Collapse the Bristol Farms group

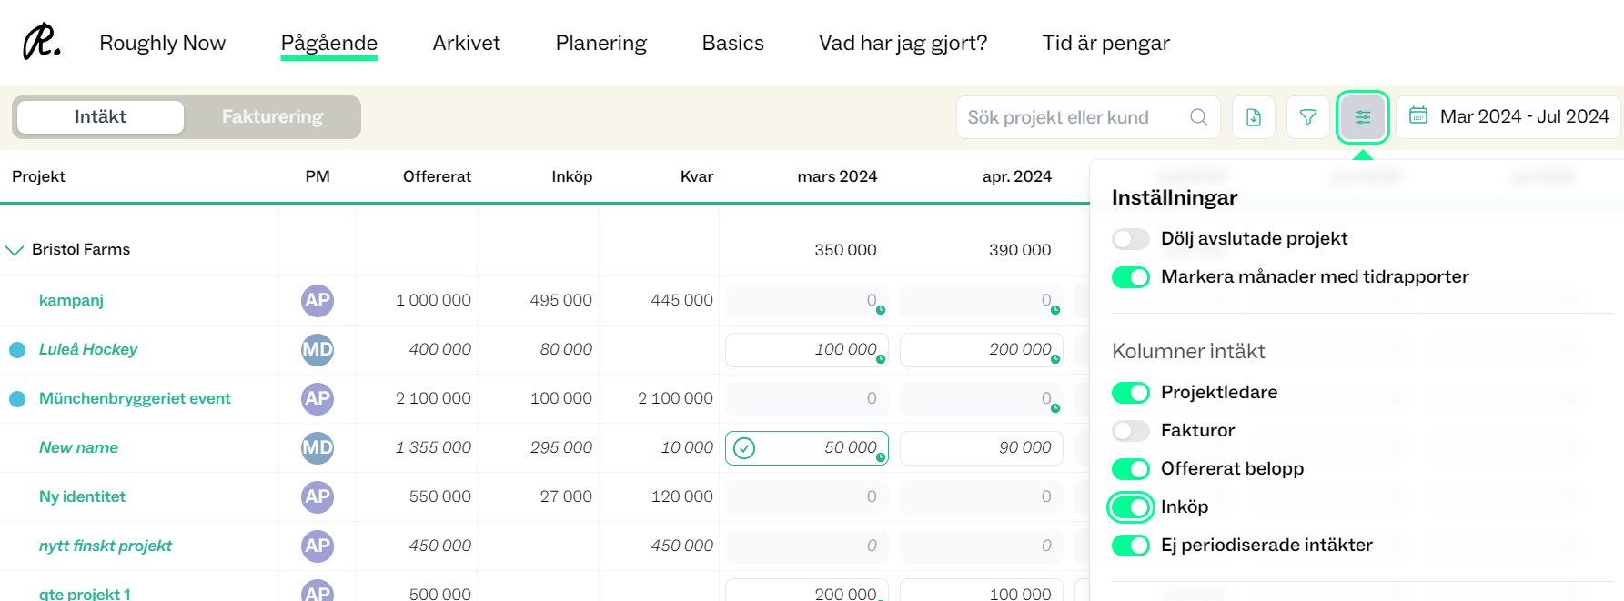15,250
